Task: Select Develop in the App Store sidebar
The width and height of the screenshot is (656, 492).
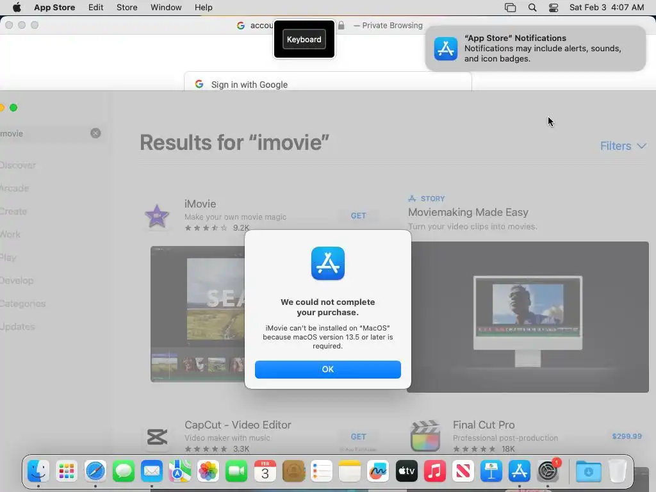Action: pos(17,281)
